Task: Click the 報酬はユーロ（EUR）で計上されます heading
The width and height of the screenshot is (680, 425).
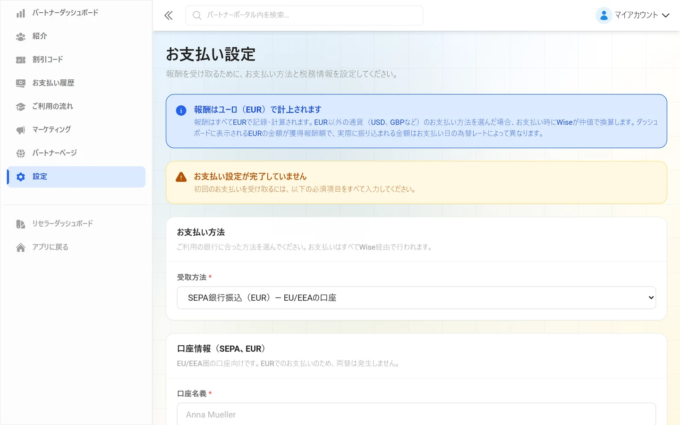Action: 257,110
